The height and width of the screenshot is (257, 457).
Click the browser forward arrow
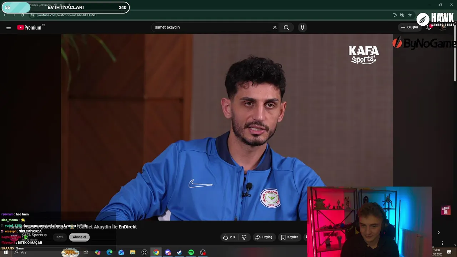[14, 15]
